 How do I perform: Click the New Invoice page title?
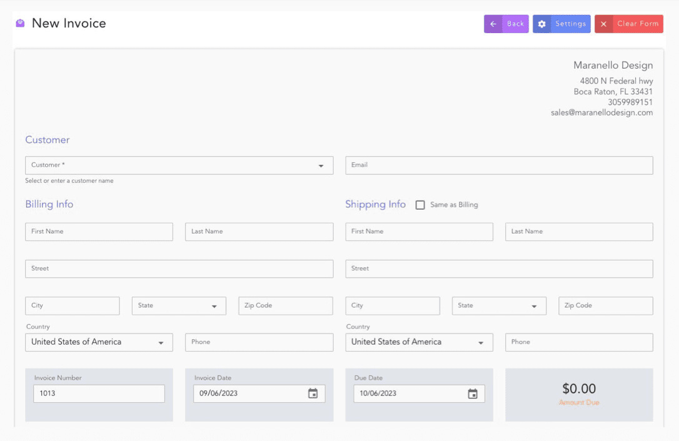(x=69, y=23)
